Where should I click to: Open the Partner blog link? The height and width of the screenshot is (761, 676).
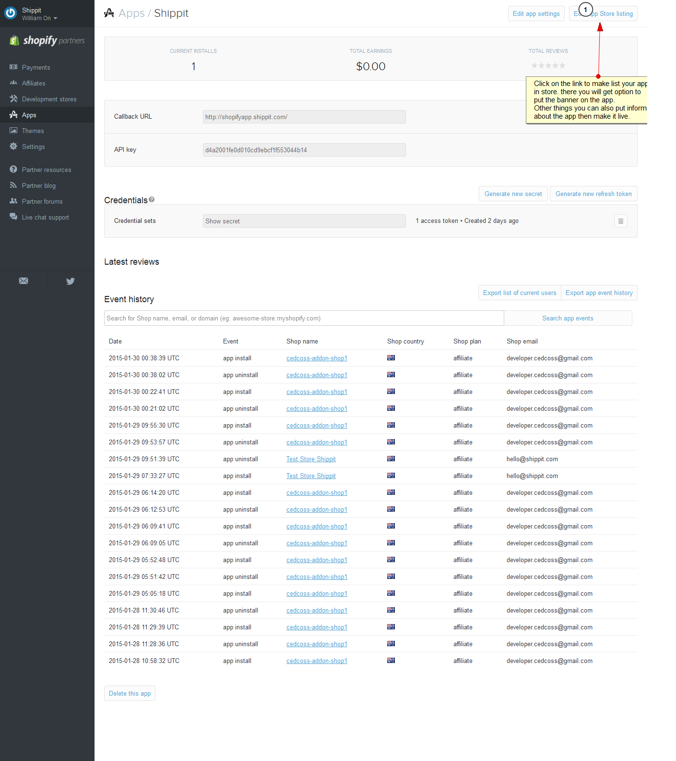(x=39, y=185)
